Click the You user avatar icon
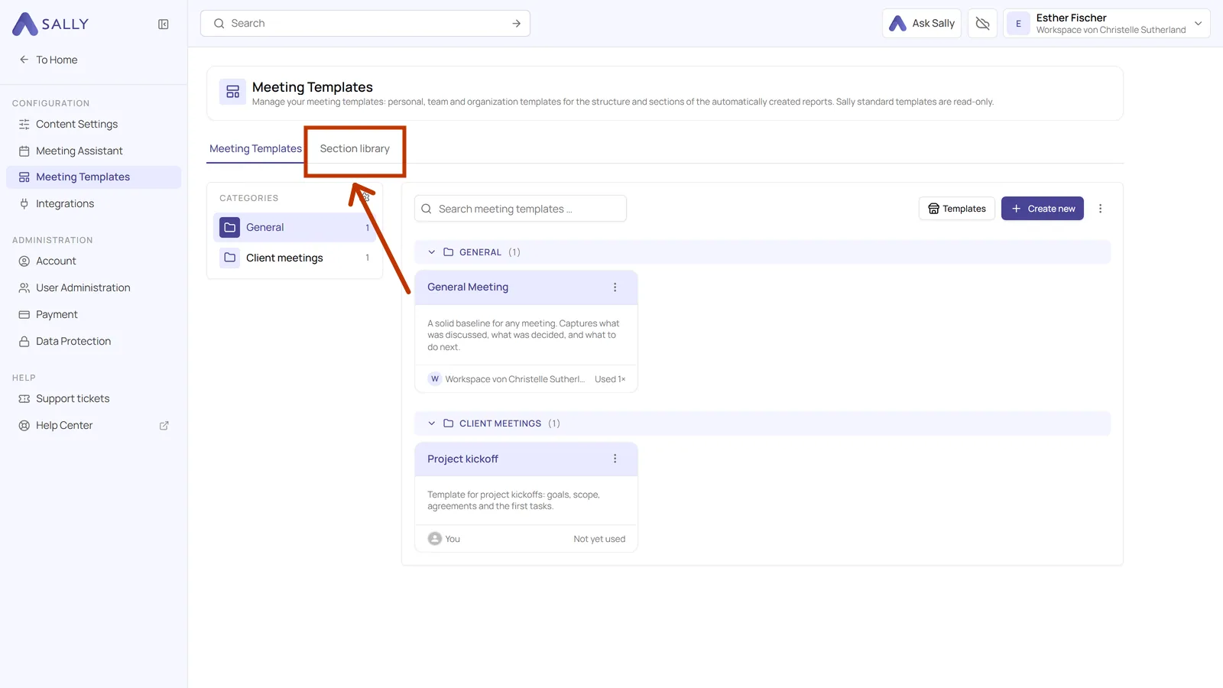Image resolution: width=1223 pixels, height=688 pixels. pos(435,539)
